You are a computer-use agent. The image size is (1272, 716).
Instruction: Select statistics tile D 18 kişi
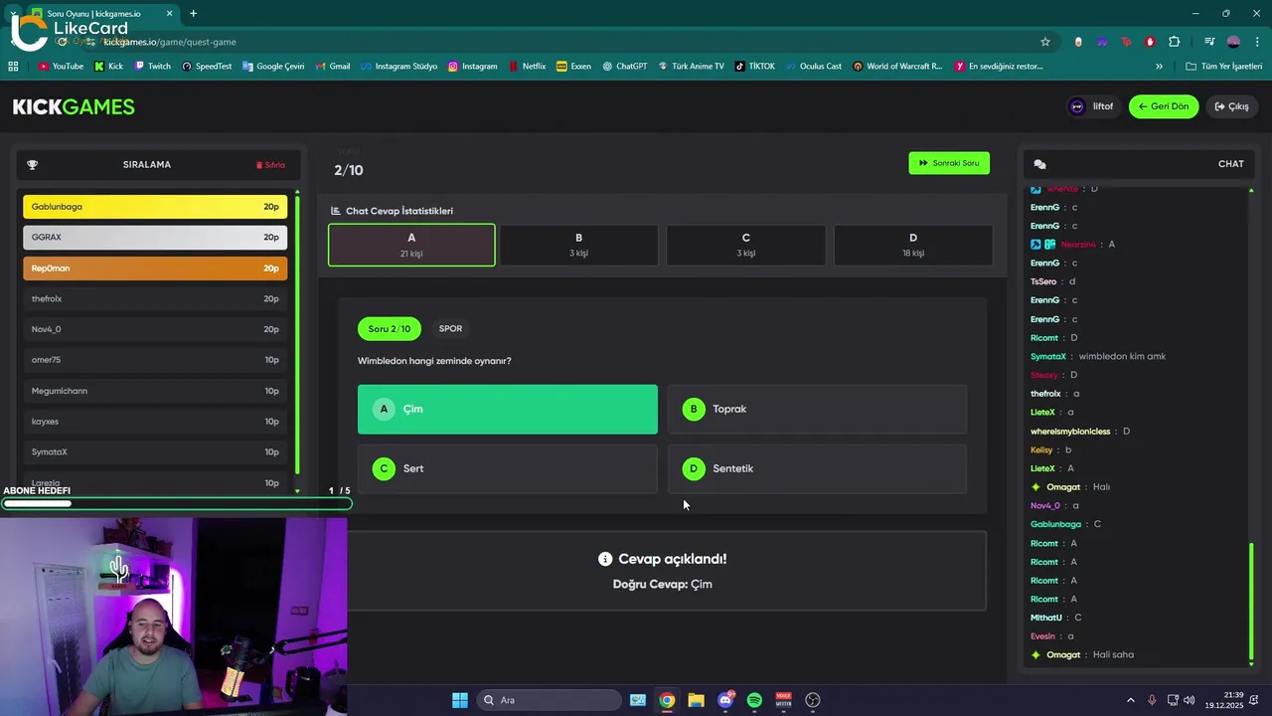click(x=913, y=245)
